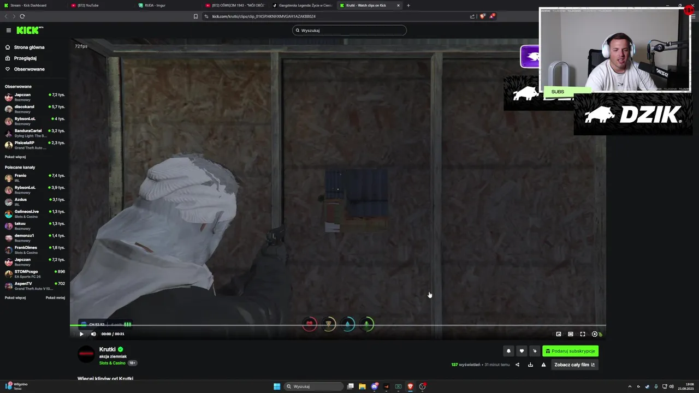The height and width of the screenshot is (393, 699).
Task: Play the clip with the play button
Action: [x=81, y=334]
